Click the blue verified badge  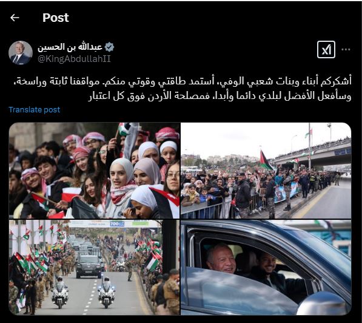tap(109, 47)
